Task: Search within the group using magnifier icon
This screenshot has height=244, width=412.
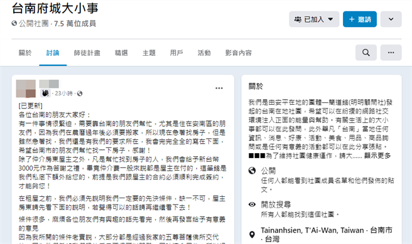Action: [366, 53]
